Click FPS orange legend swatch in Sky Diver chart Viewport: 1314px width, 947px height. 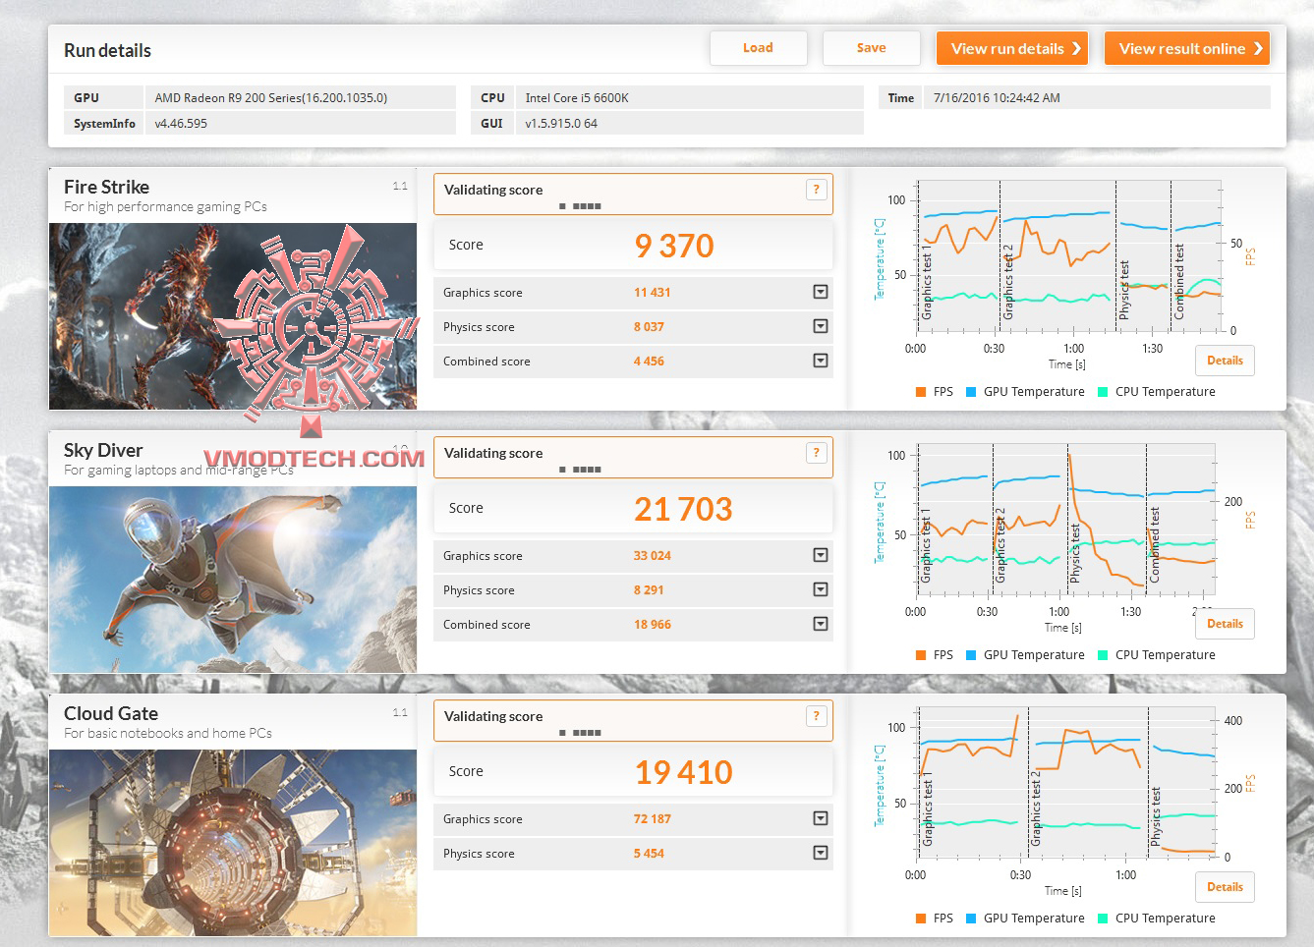point(921,655)
